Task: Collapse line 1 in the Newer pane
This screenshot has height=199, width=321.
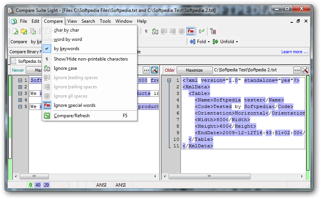Action: click(20, 81)
